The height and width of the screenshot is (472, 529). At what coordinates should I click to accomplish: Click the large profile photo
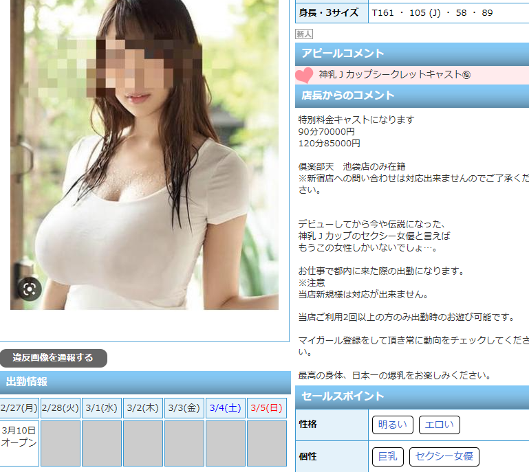144,155
